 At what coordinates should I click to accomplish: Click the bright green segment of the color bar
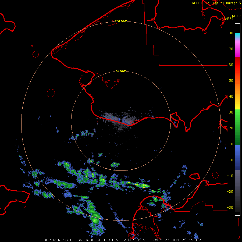(237, 114)
